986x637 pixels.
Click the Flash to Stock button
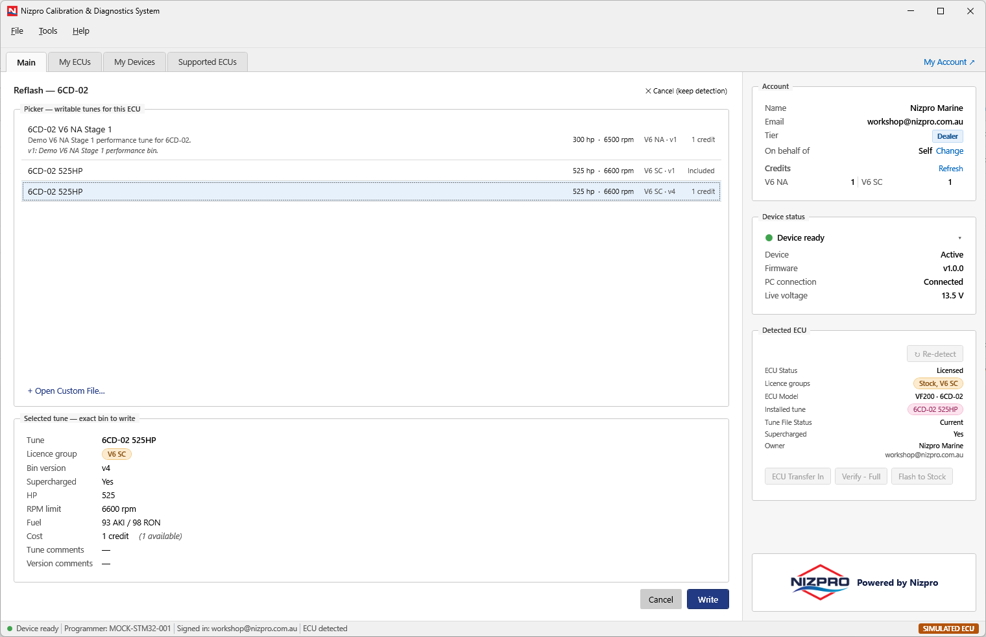click(922, 477)
